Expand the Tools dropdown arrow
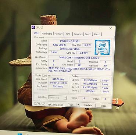 pyautogui.click(x=78, y=105)
